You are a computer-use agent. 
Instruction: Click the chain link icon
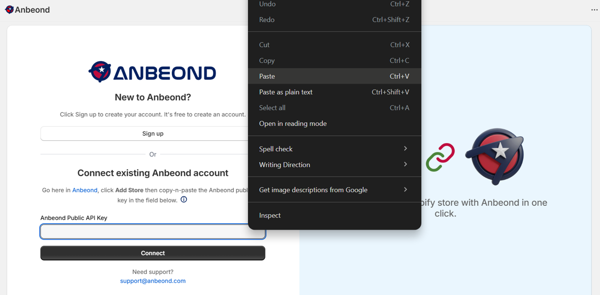(x=440, y=157)
